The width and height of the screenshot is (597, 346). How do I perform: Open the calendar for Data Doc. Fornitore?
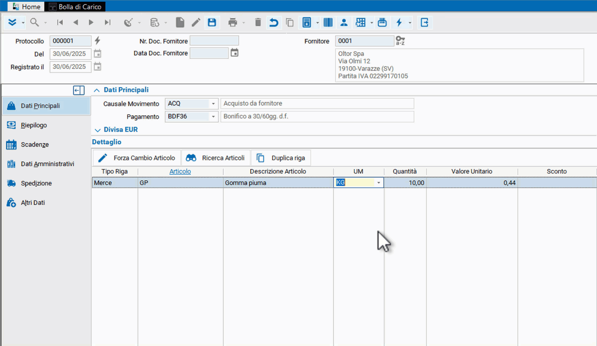(x=234, y=53)
